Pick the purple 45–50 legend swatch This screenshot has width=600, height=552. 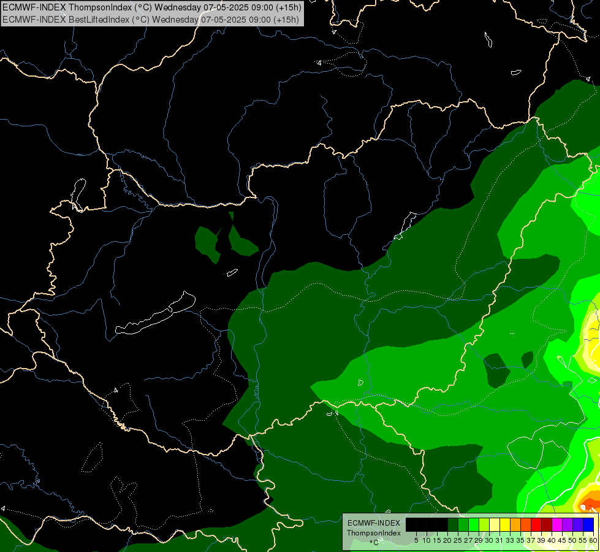tap(568, 524)
